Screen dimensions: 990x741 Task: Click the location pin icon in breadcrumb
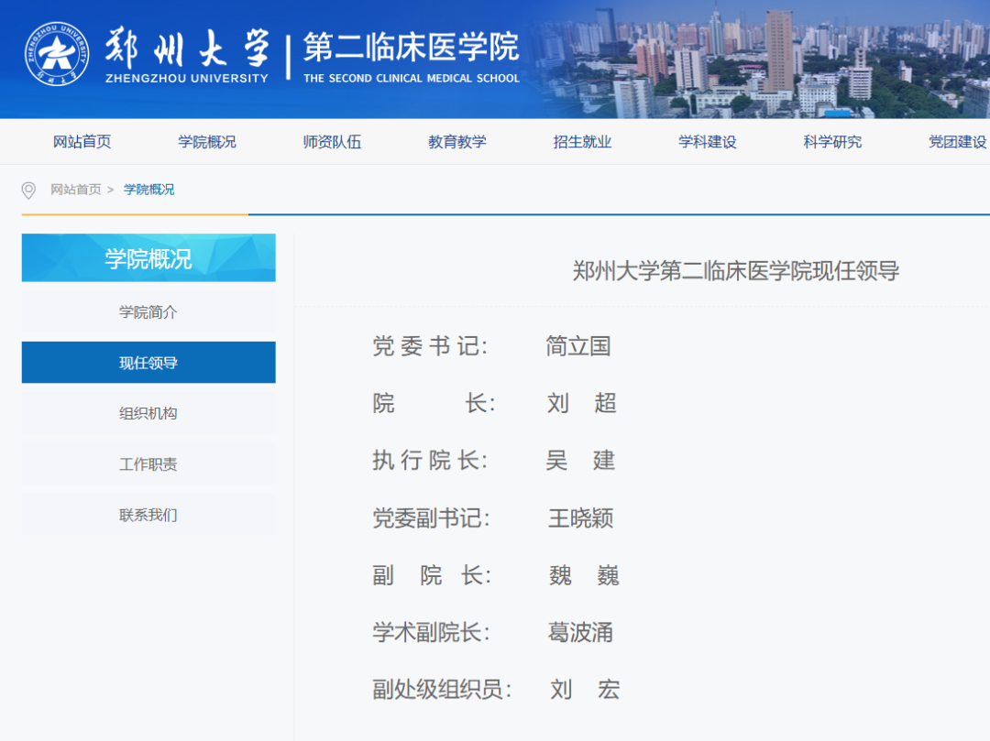click(x=28, y=190)
